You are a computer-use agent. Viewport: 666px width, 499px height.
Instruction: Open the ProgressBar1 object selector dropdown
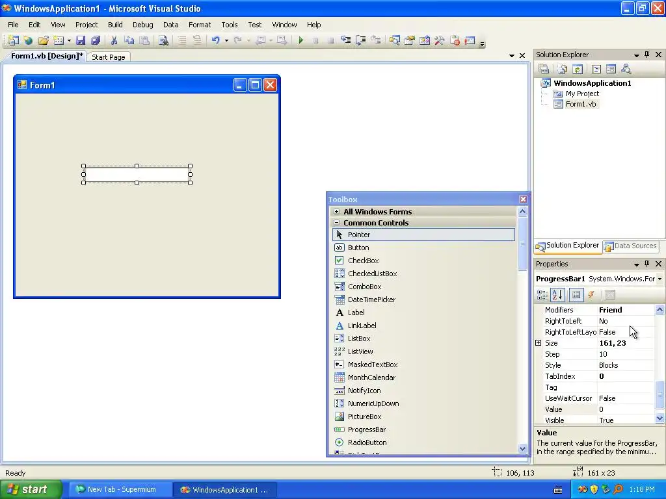(659, 279)
